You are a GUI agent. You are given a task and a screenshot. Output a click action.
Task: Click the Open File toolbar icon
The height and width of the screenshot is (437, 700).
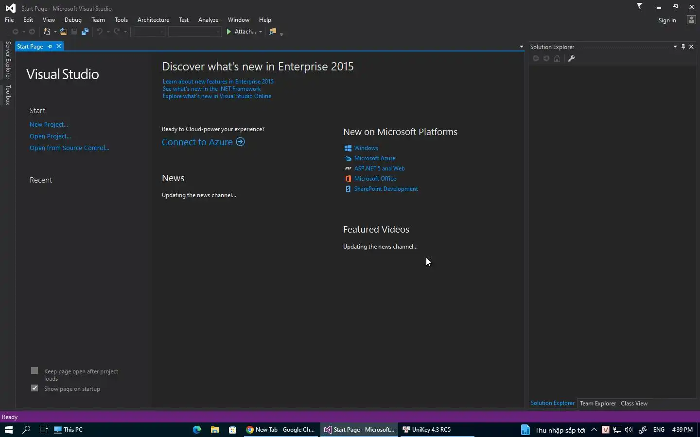click(x=64, y=32)
